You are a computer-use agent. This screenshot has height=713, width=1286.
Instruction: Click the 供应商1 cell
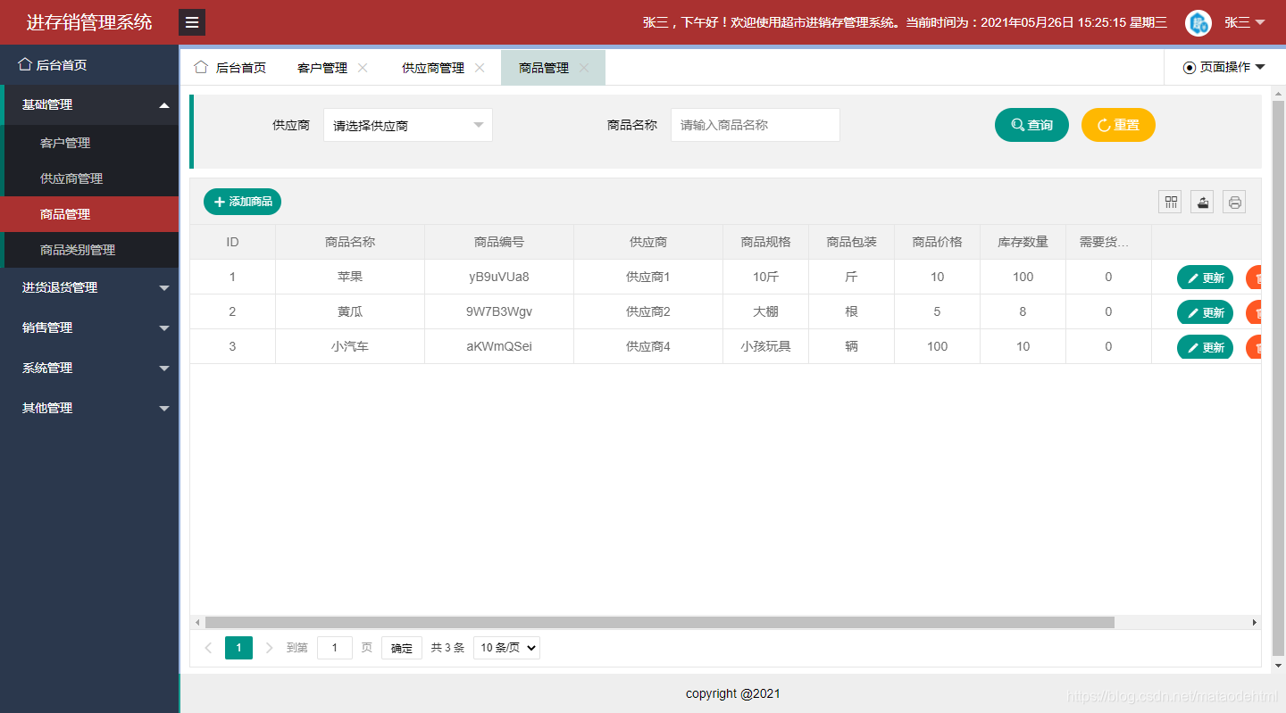tap(648, 277)
